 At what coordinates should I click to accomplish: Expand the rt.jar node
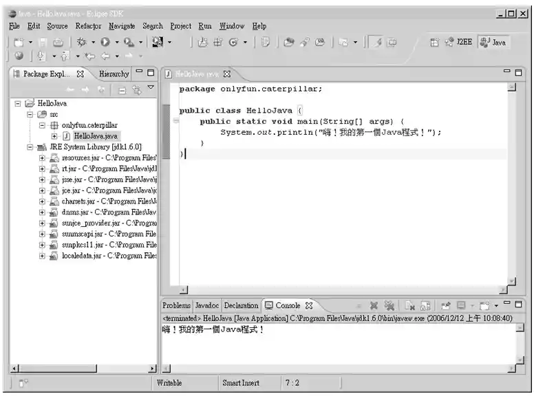(x=42, y=168)
